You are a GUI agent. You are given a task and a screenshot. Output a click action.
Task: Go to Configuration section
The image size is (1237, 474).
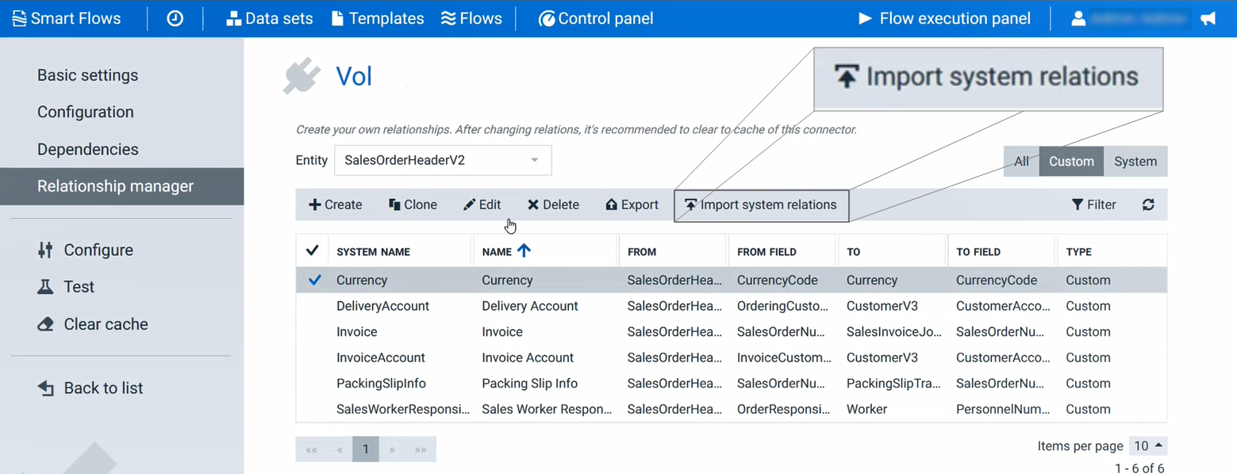pos(86,112)
